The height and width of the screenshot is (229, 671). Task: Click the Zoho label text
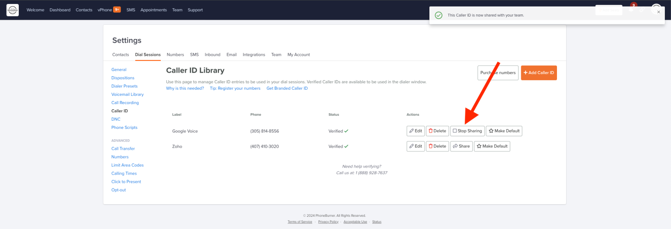click(177, 146)
